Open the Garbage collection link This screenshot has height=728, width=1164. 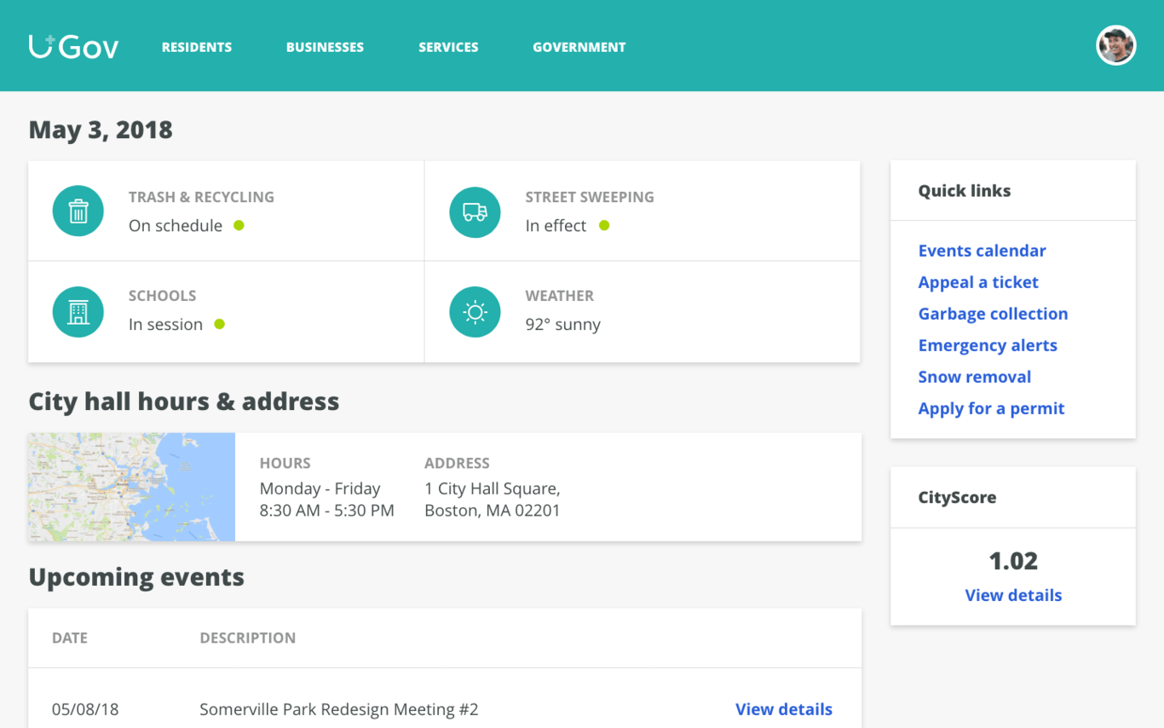[x=993, y=314]
